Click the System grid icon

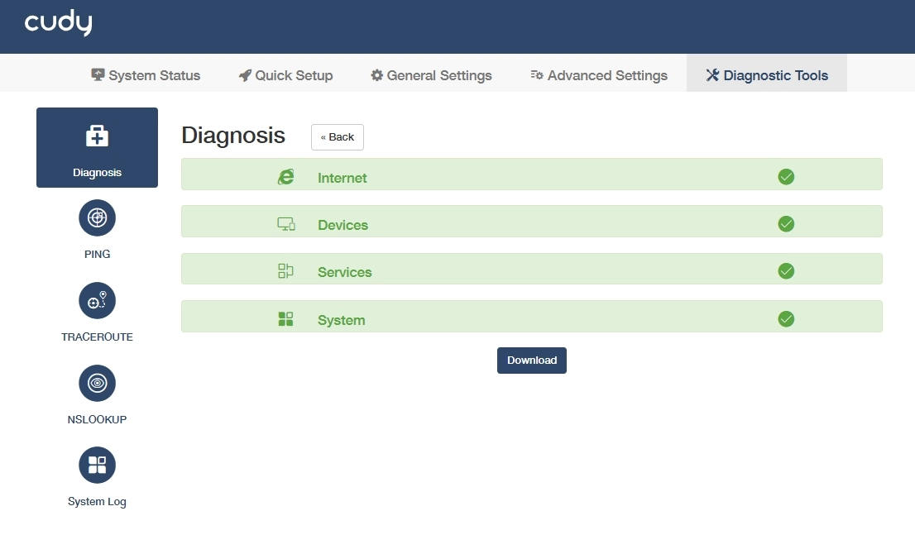pos(285,319)
